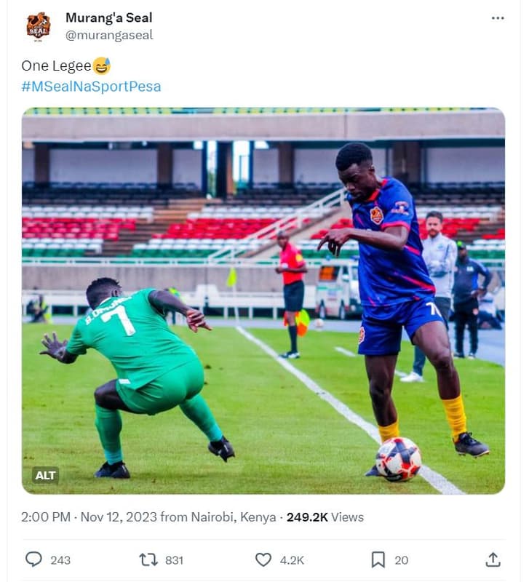Click the Murang'a Seal display name
This screenshot has height=582, width=529.
(108, 17)
